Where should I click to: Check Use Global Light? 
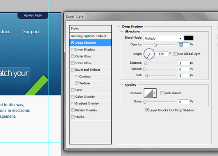click(x=175, y=54)
